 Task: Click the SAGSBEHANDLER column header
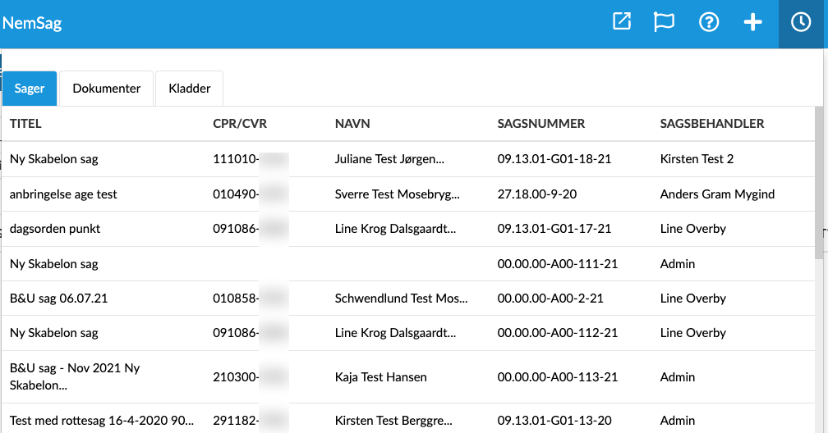(x=711, y=124)
